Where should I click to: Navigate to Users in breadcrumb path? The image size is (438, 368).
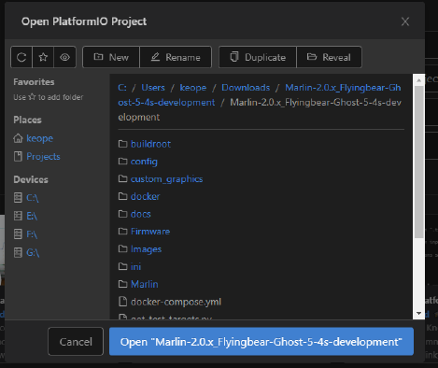153,88
